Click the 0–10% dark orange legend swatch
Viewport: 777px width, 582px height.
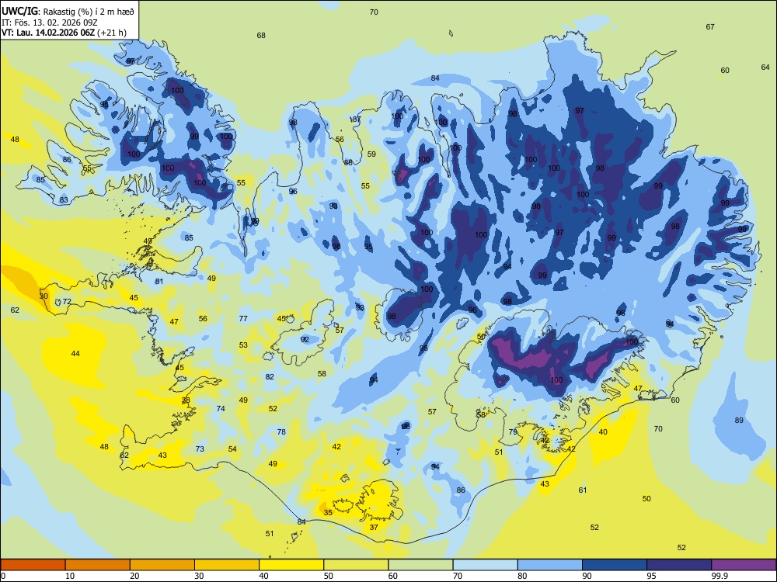(x=33, y=565)
